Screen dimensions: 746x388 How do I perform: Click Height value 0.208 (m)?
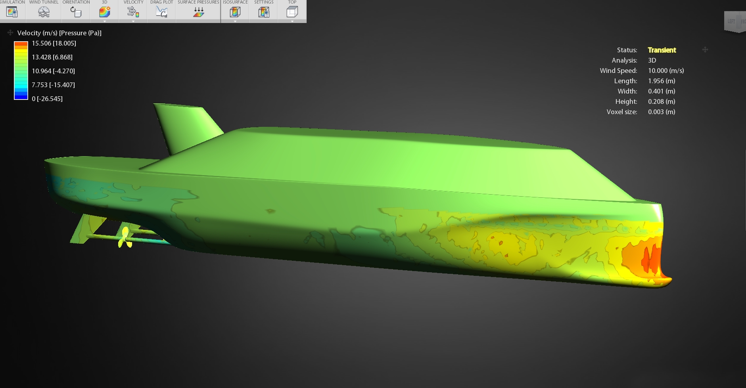click(662, 101)
